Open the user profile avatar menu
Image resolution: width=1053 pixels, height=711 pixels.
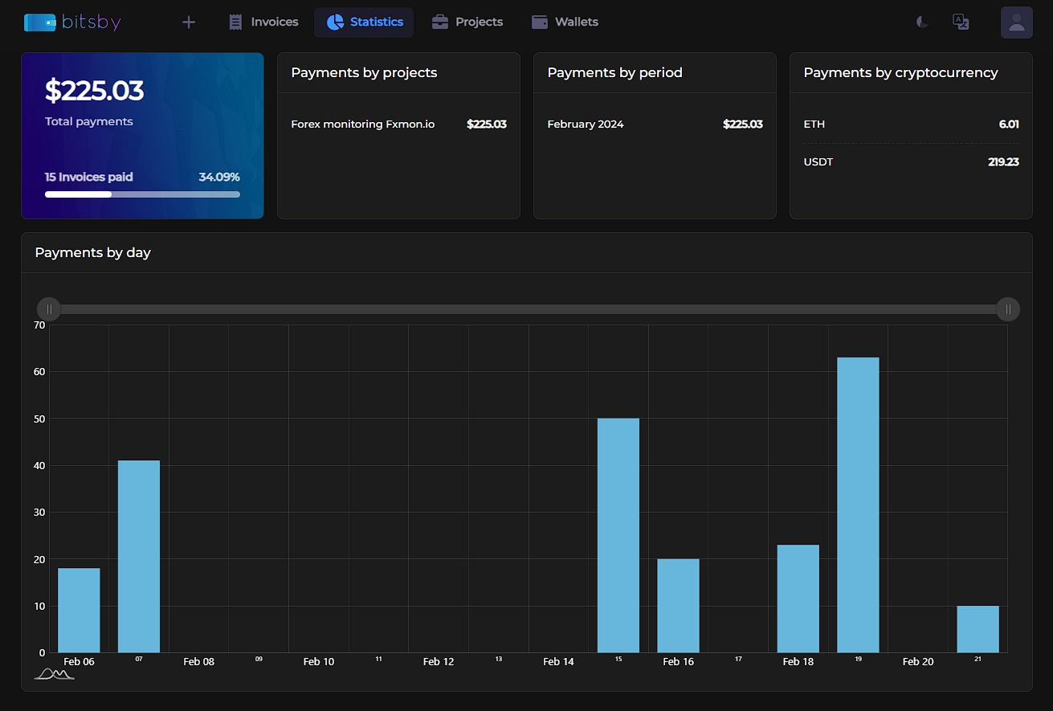[x=1016, y=22]
